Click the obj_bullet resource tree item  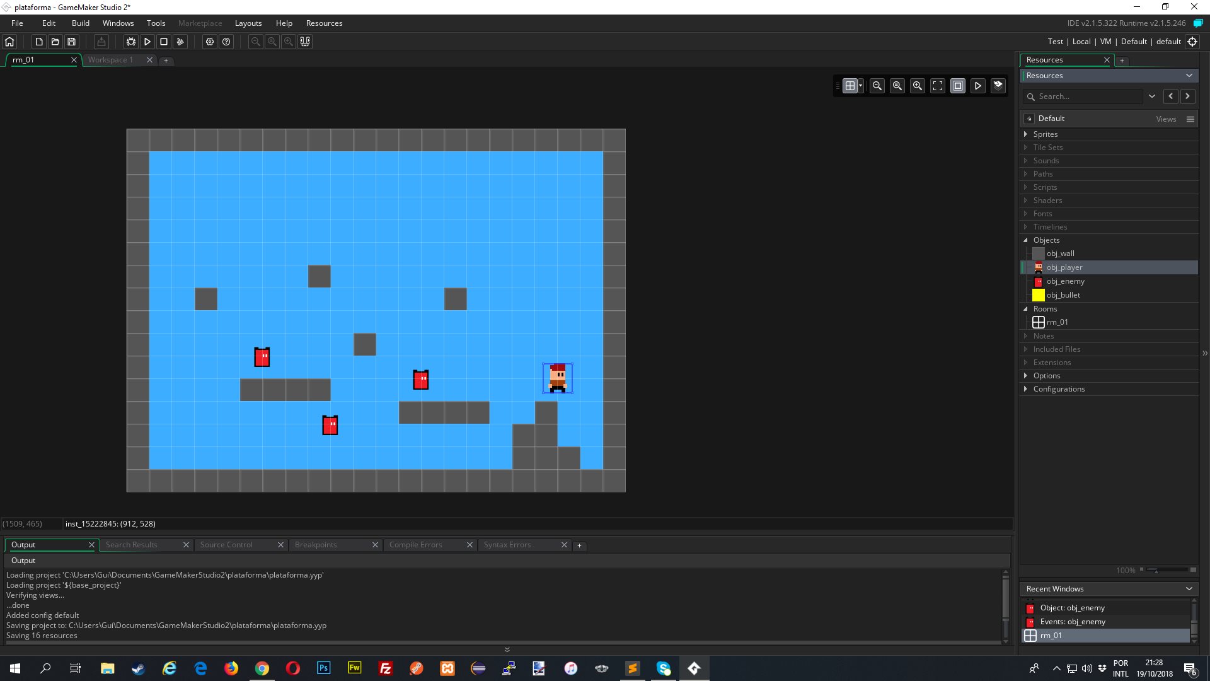pyautogui.click(x=1064, y=294)
